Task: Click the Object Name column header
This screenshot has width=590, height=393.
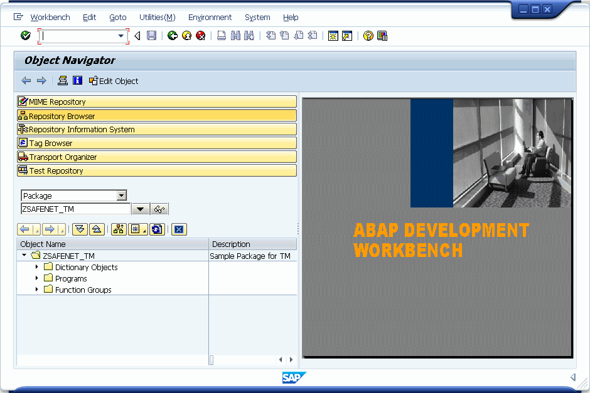Action: (112, 244)
